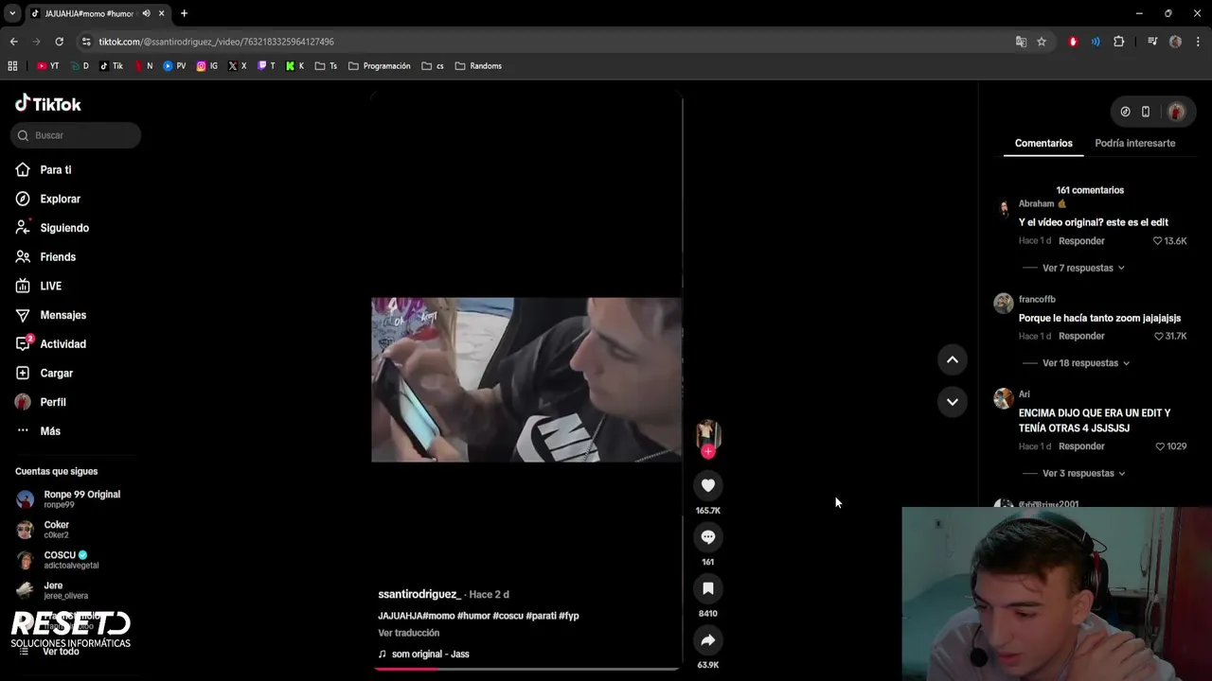This screenshot has height=681, width=1212.
Task: Open the video creator's avatar
Action: pyautogui.click(x=707, y=434)
